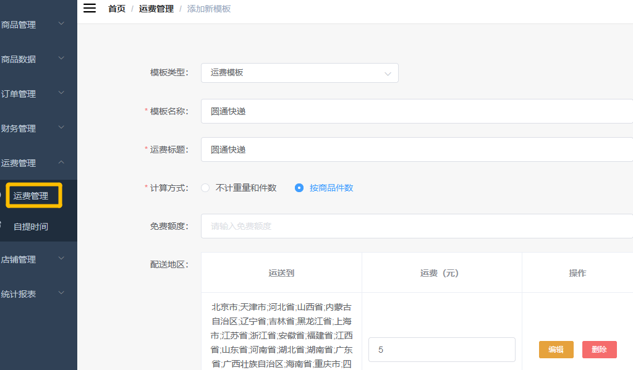Click the hamburger menu collapse icon
Image resolution: width=633 pixels, height=370 pixels.
pyautogui.click(x=90, y=8)
